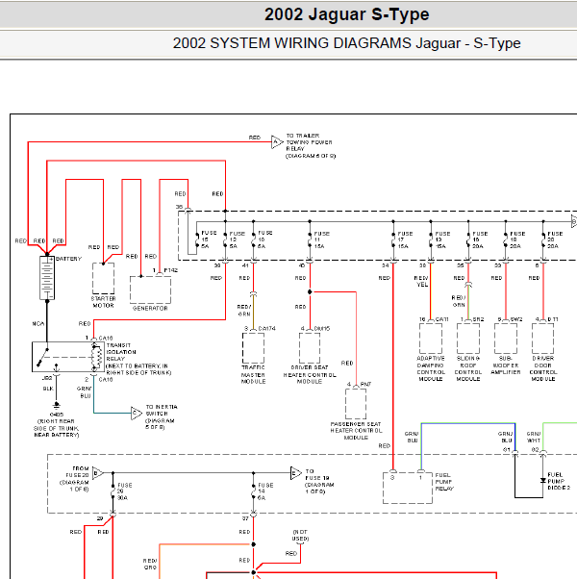The height and width of the screenshot is (579, 577).
Task: Click the Driver Seat Heater Control Module box
Action: click(310, 348)
